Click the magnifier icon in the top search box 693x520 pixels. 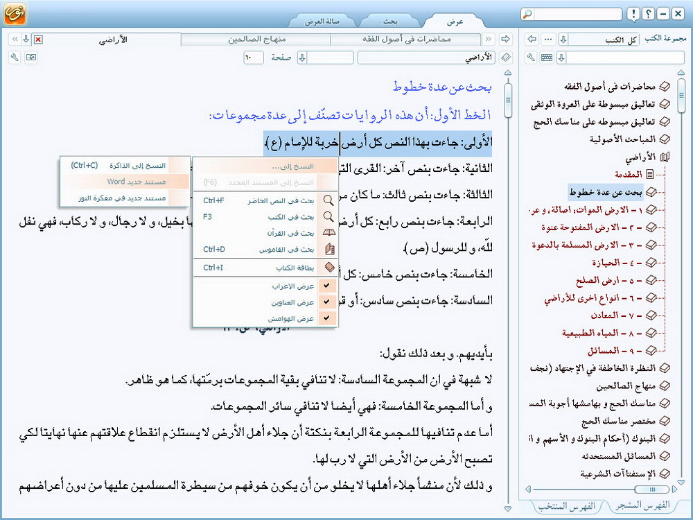(527, 15)
